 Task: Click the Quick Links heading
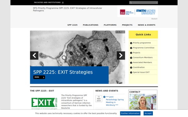(143, 35)
